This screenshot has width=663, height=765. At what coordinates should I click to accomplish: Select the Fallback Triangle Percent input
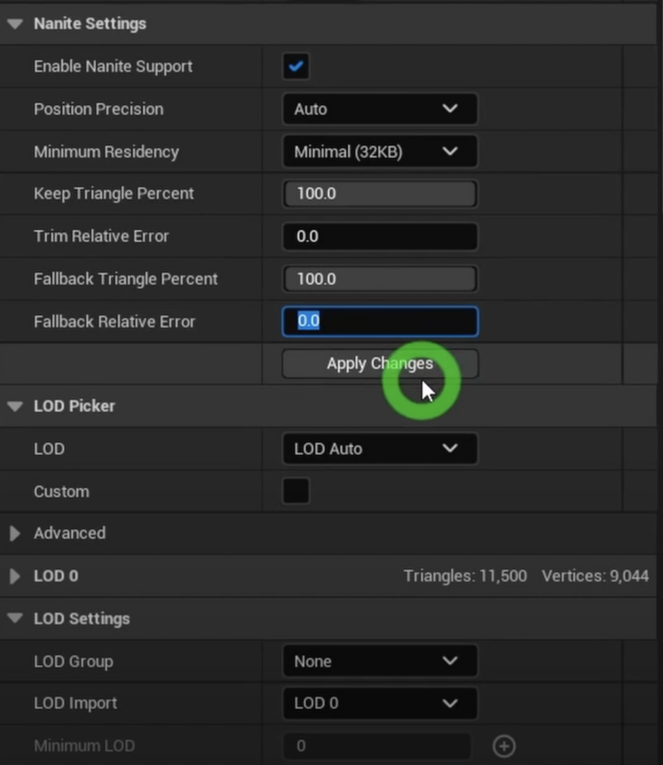[x=380, y=278]
